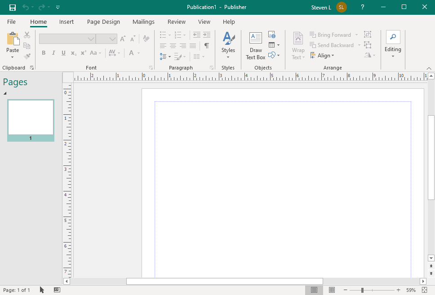The image size is (435, 295).
Task: Open the Editing dropdown menu
Action: (393, 45)
